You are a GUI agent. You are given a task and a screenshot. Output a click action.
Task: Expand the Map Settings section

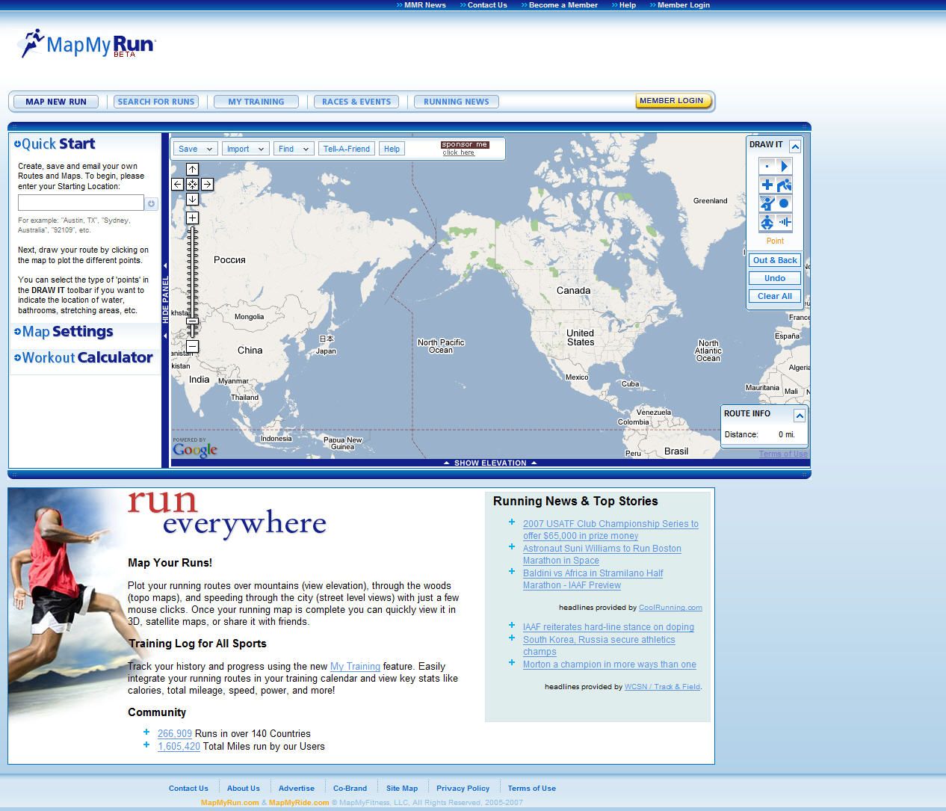(x=64, y=332)
